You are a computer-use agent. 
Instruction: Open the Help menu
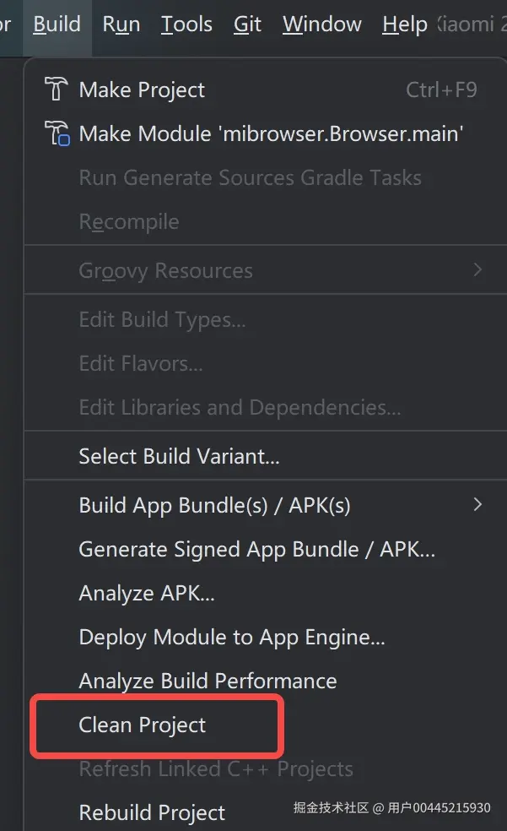click(x=404, y=24)
